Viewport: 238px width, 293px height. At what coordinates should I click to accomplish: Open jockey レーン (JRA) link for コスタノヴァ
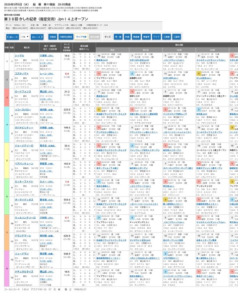[x=47, y=74]
